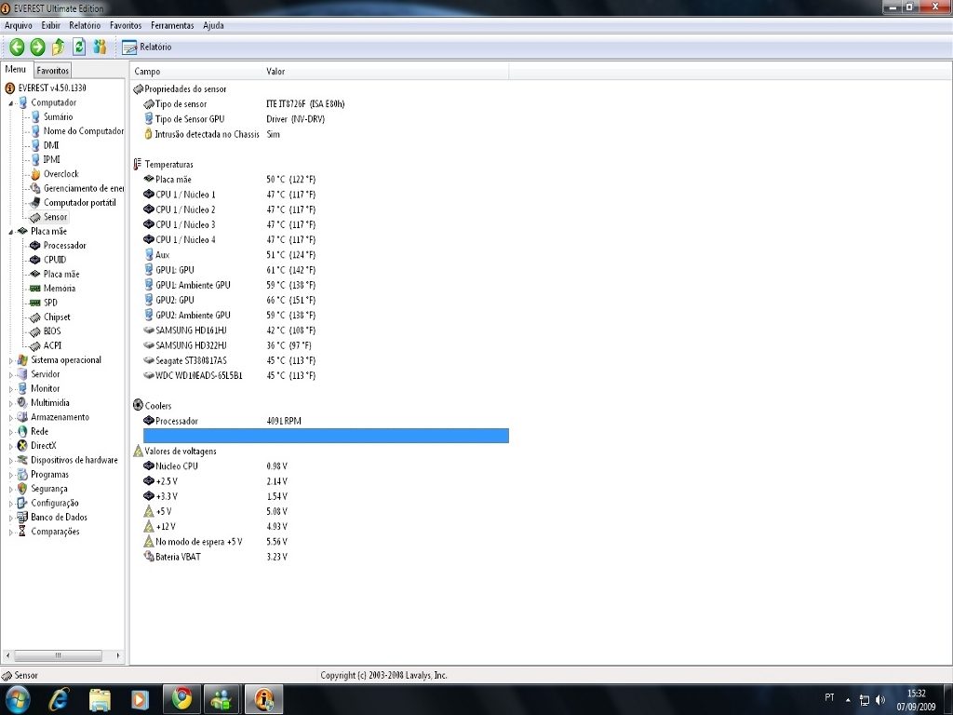Open the Ajuda menu
The height and width of the screenshot is (715, 953).
tap(213, 25)
